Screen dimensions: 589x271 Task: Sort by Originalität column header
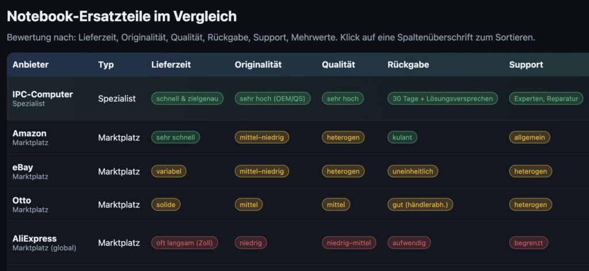[x=258, y=64]
